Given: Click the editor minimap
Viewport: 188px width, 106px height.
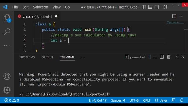Looking at the screenshot, I should pos(175,23).
